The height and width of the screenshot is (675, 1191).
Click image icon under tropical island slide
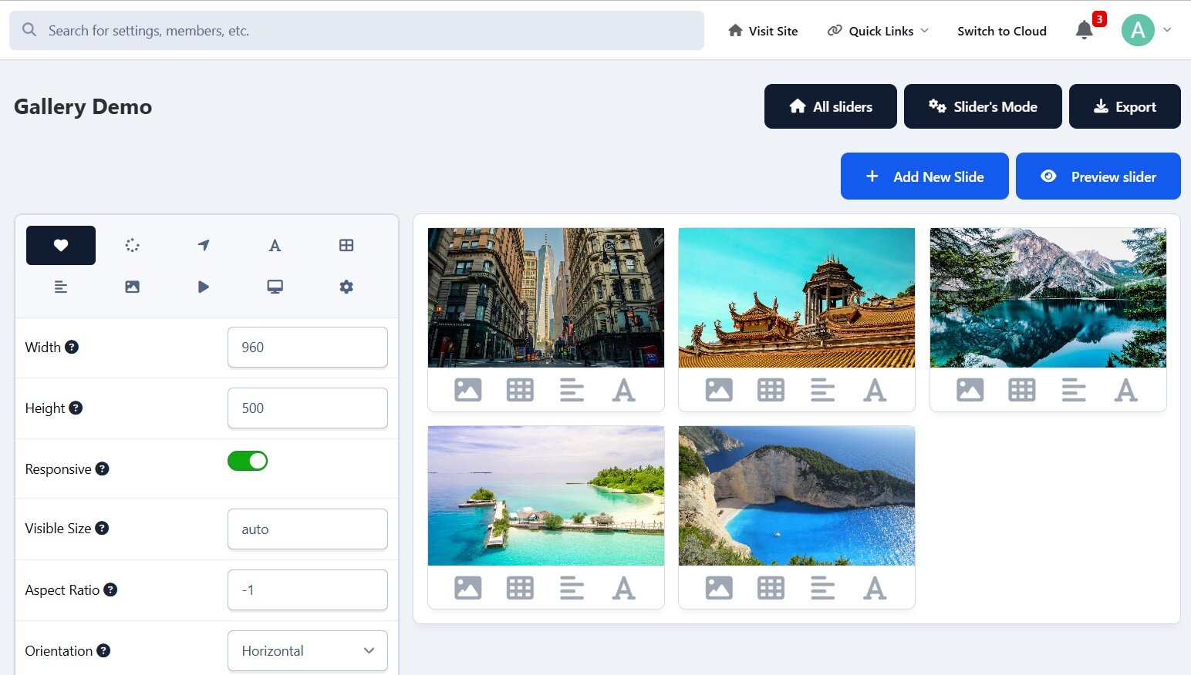[x=468, y=588]
